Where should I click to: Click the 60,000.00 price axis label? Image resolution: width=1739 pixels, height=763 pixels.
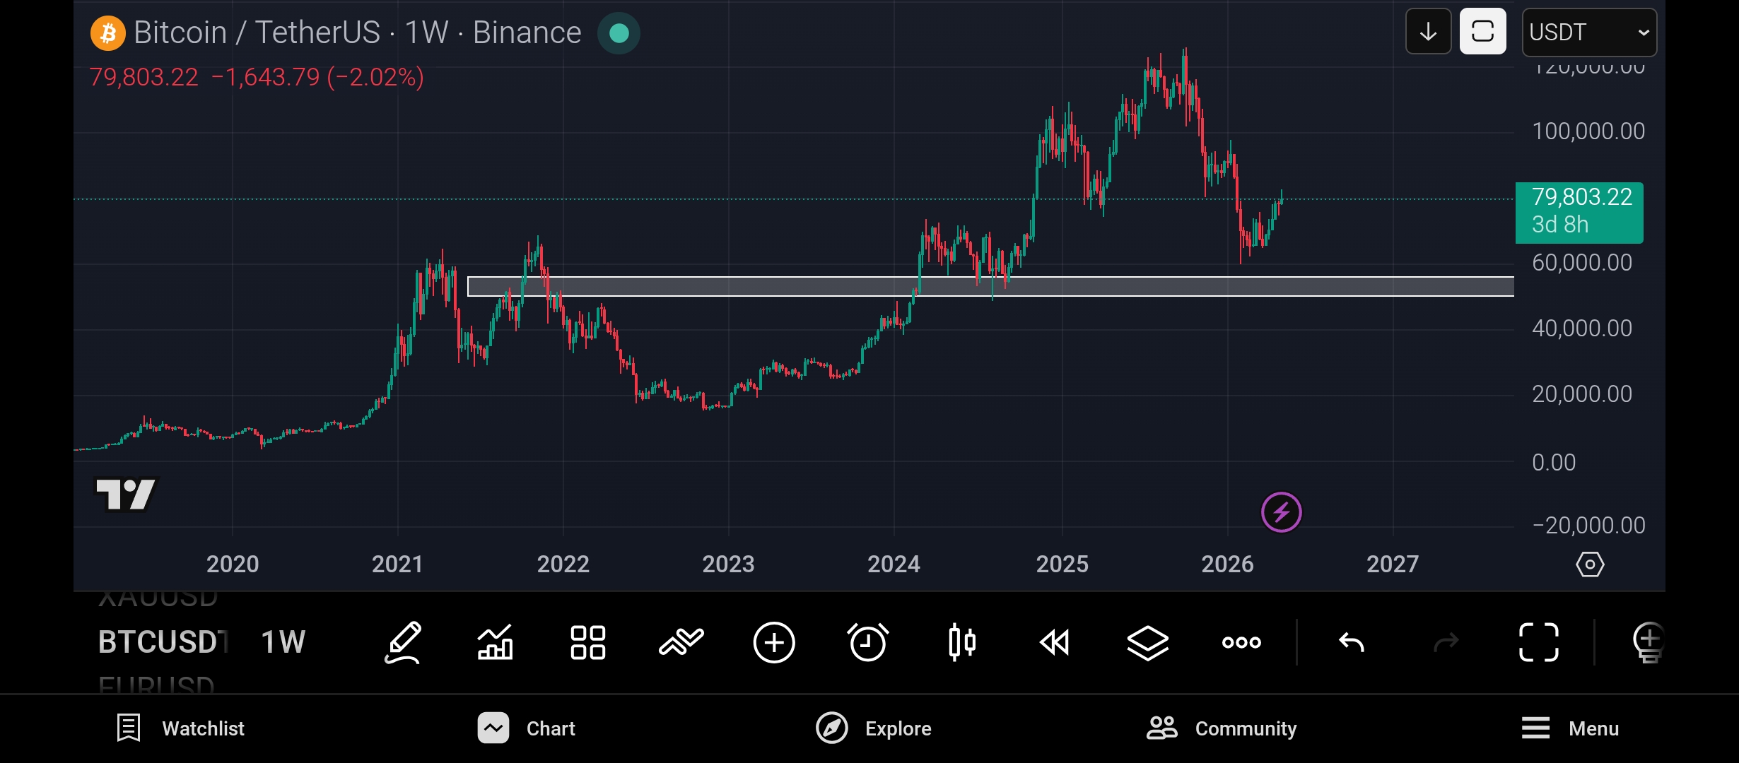[x=1582, y=263]
